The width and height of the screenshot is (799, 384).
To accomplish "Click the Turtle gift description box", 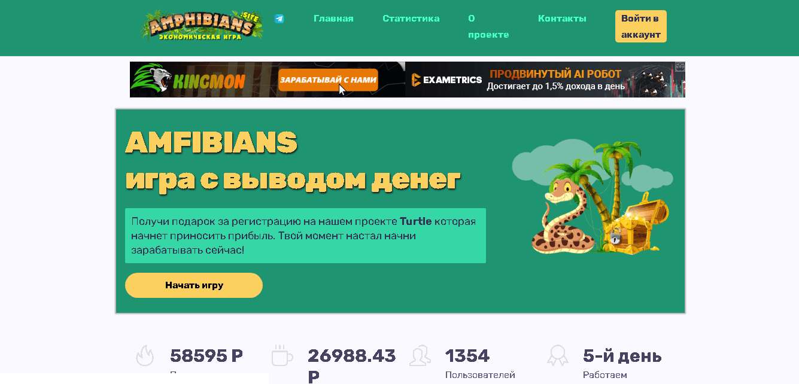I will pyautogui.click(x=305, y=236).
